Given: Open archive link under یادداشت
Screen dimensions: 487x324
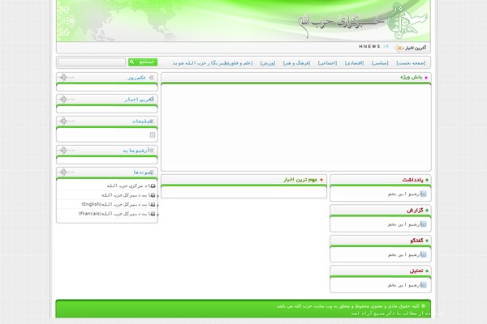Looking at the screenshot, I should (x=403, y=194).
